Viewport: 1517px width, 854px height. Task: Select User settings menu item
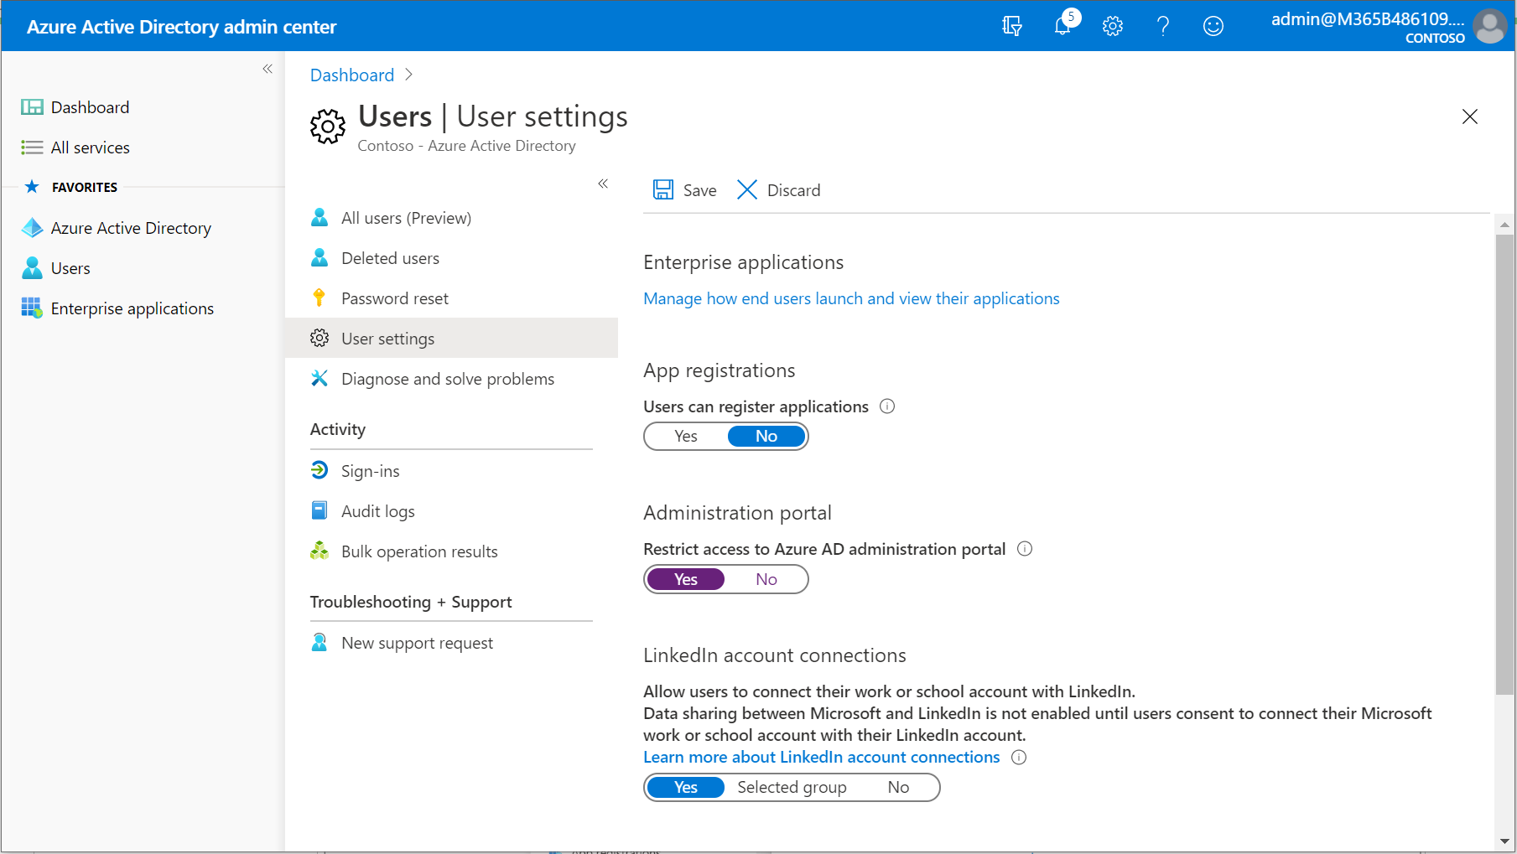[x=451, y=339]
